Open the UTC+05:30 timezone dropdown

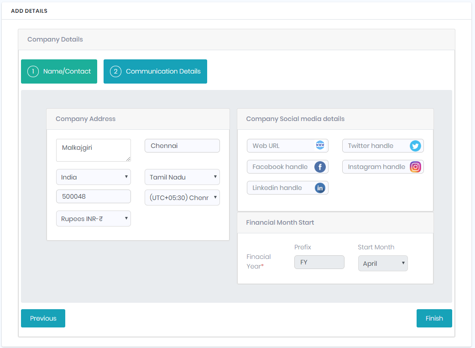tap(182, 198)
